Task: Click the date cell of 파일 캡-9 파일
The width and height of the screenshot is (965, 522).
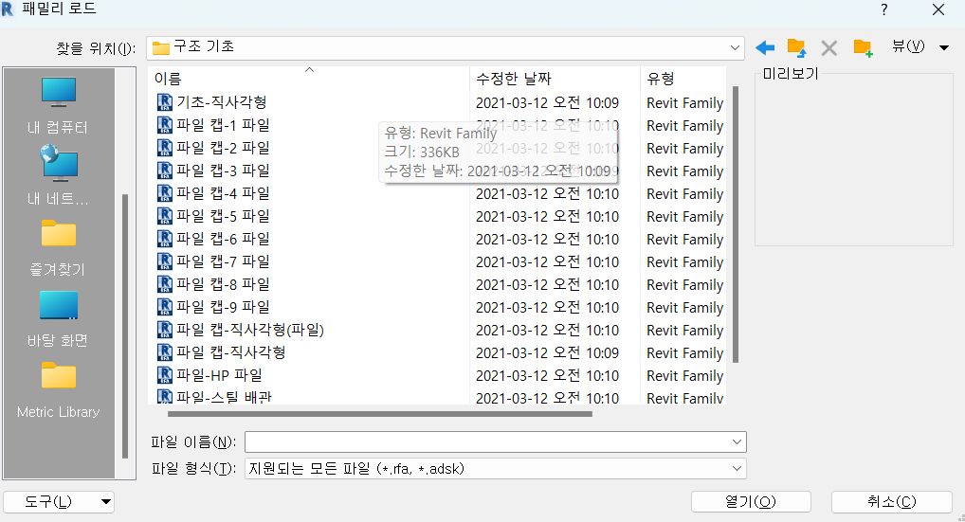Action: tap(547, 307)
